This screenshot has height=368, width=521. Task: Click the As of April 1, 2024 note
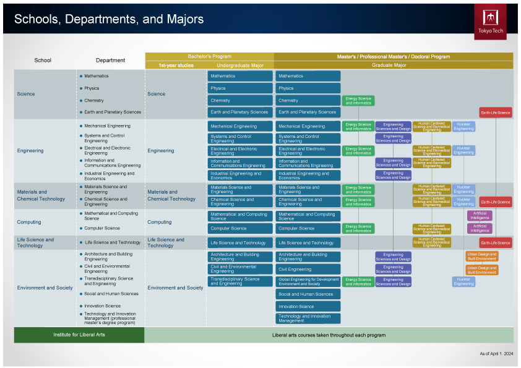coord(495,354)
